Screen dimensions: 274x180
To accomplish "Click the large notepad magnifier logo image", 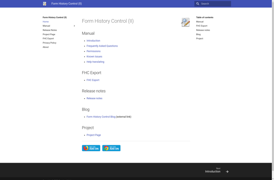I will click(185, 22).
